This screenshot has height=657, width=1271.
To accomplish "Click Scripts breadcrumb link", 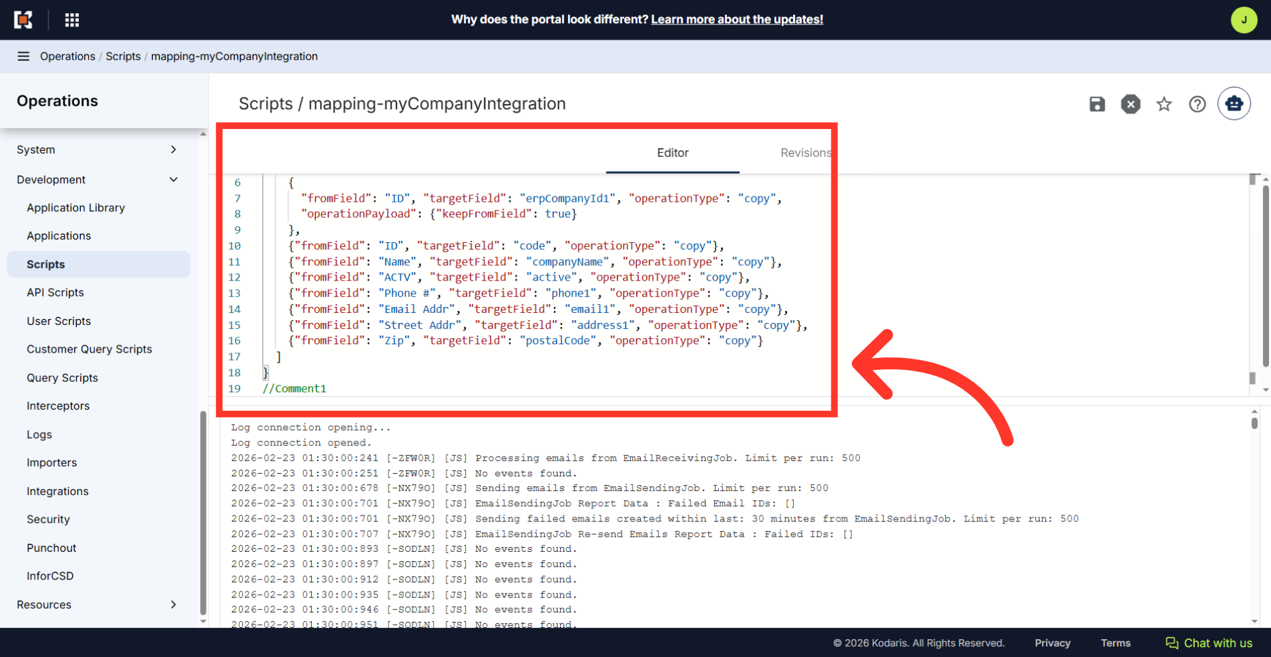I will coord(123,56).
